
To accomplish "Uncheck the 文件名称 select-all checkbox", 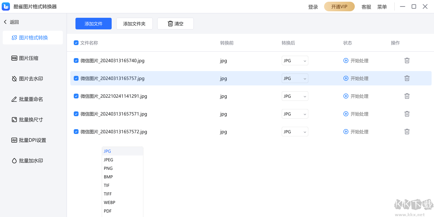I will (76, 43).
